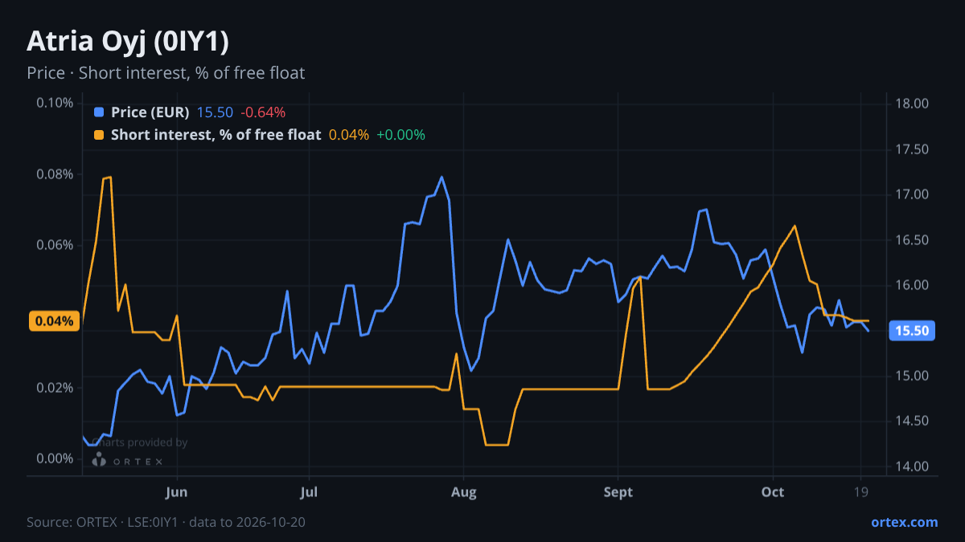Click the 15.00 right axis label
965x542 pixels.
tap(911, 376)
